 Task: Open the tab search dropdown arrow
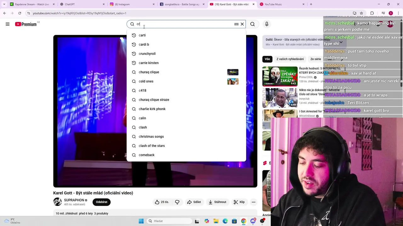coord(4,4)
